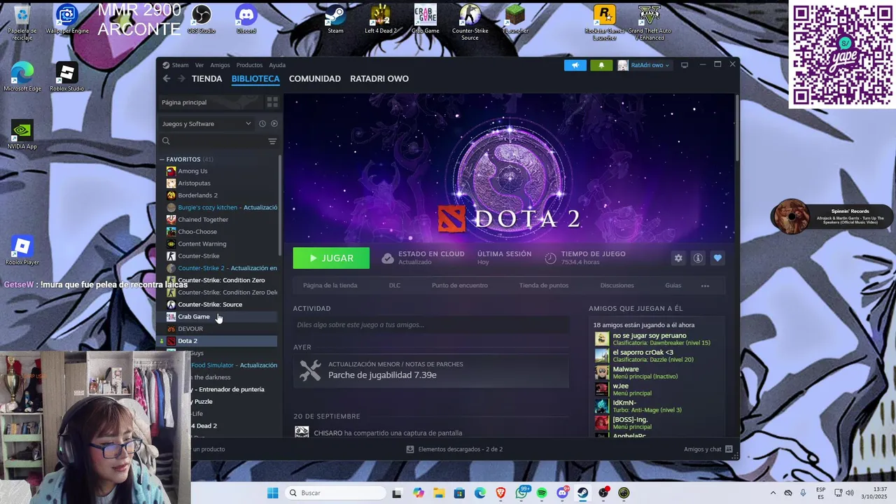Image resolution: width=896 pixels, height=504 pixels.
Task: Open the Steam menu
Action: pyautogui.click(x=181, y=65)
